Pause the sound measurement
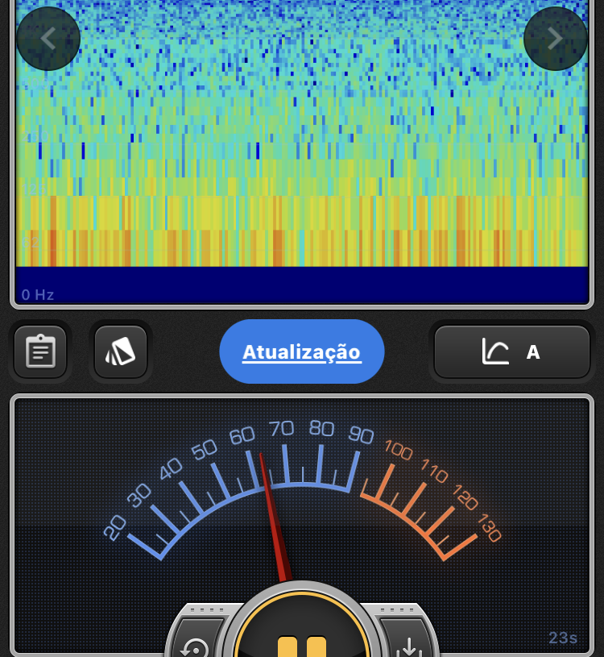This screenshot has height=657, width=604. (302, 643)
